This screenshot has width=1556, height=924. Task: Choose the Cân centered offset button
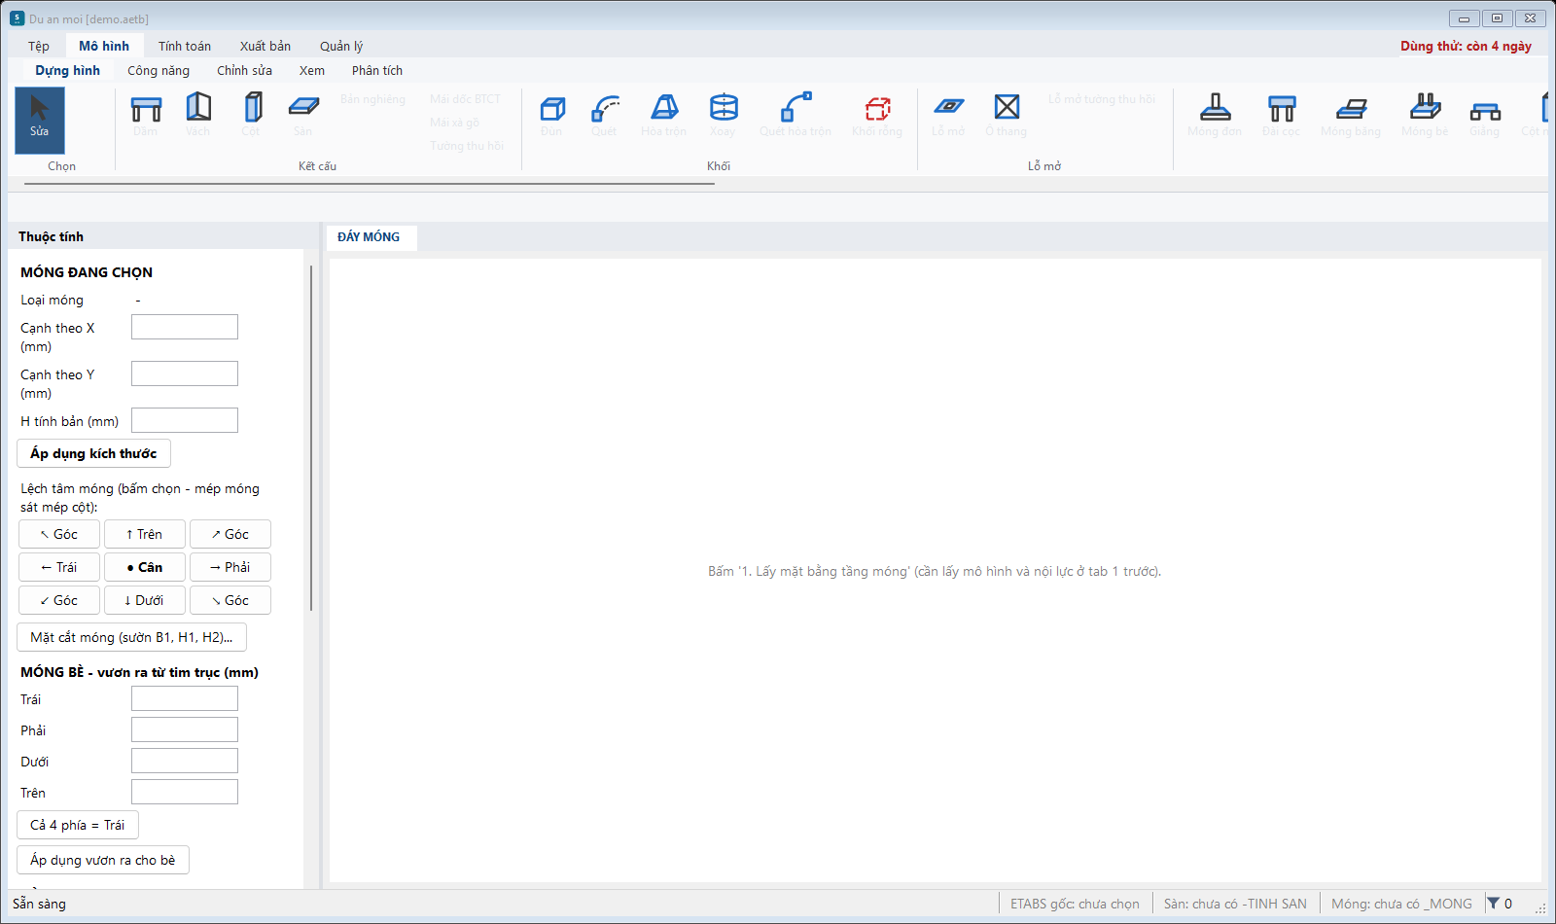pyautogui.click(x=145, y=567)
